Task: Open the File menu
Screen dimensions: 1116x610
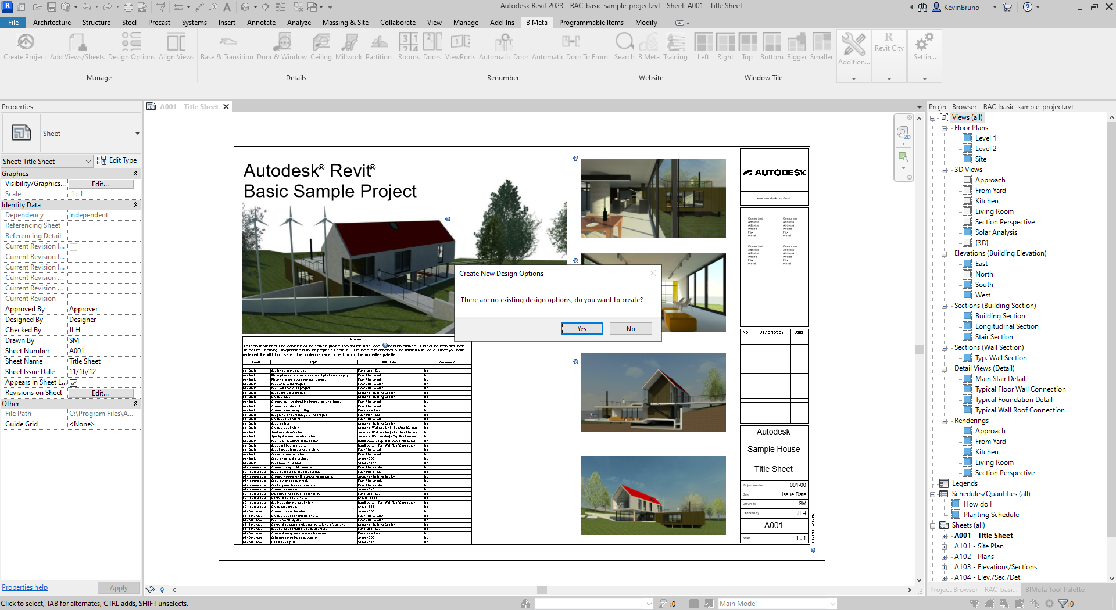Action: pos(13,23)
